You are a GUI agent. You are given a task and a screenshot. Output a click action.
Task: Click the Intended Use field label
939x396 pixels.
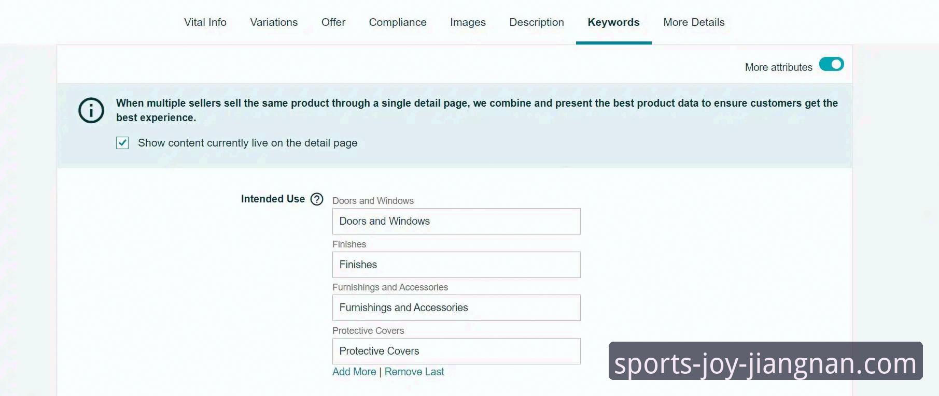(273, 199)
